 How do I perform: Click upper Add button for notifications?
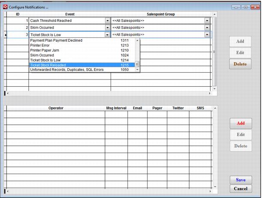tap(240, 41)
